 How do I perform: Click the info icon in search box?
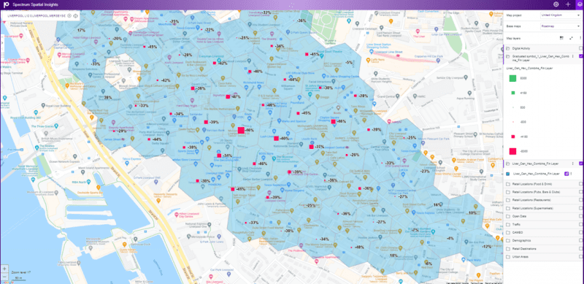(76, 15)
